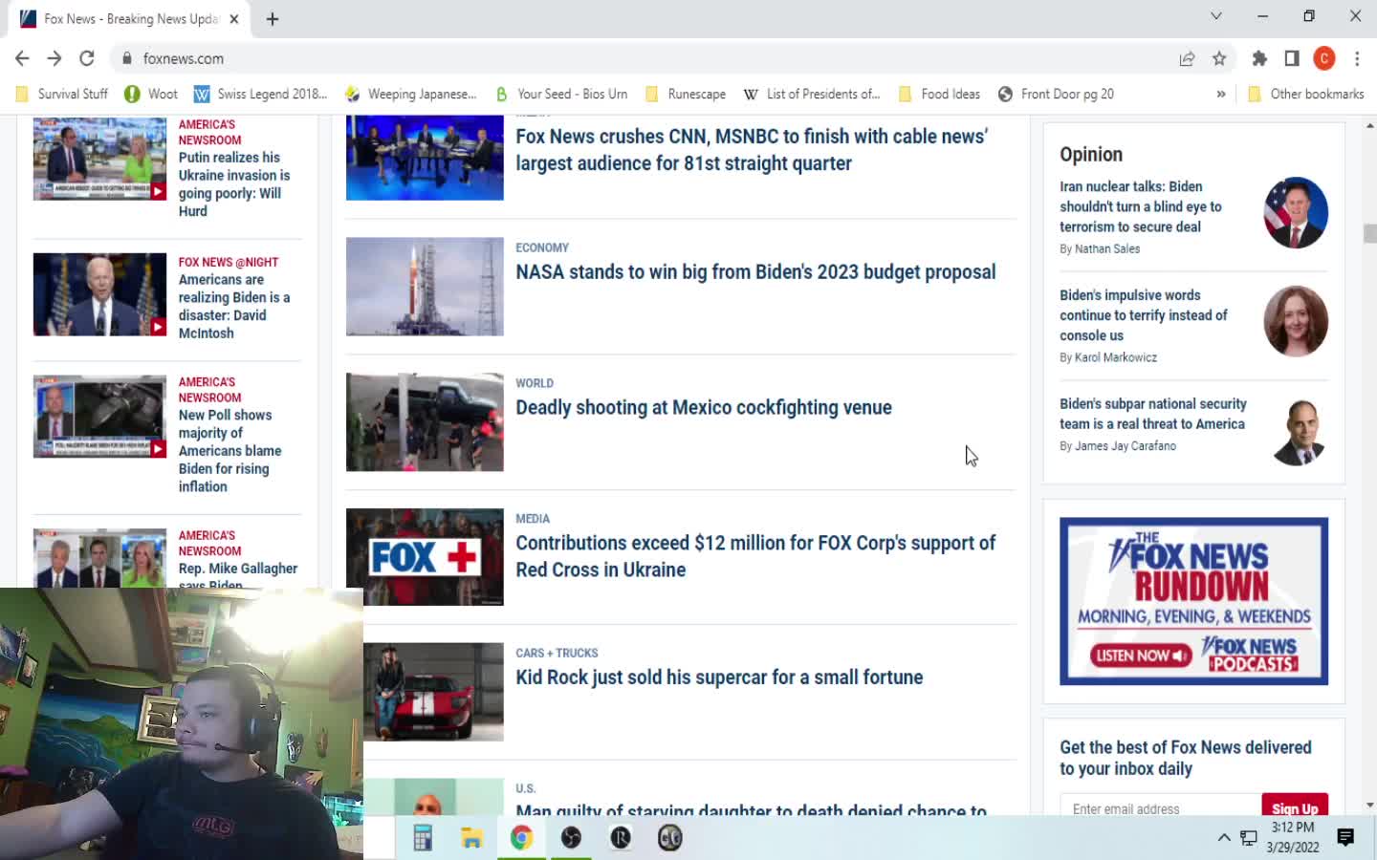Bookmark this page with the star icon

[x=1219, y=58]
